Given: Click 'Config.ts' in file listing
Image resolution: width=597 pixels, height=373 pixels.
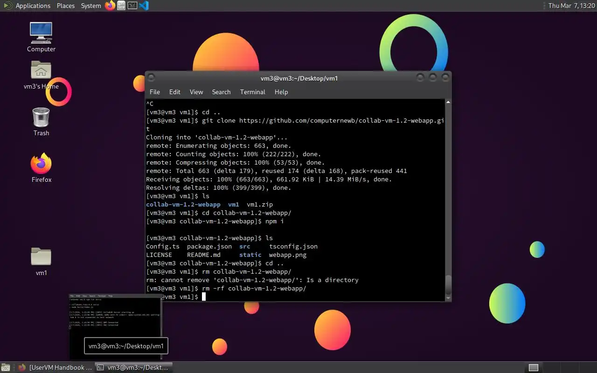Looking at the screenshot, I should (163, 246).
